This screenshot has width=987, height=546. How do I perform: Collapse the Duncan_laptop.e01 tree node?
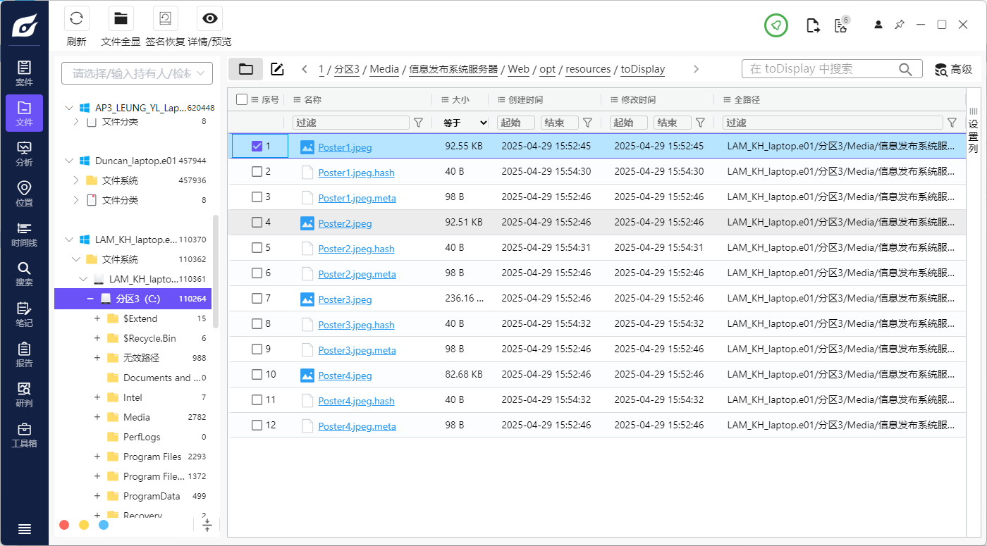[68, 161]
